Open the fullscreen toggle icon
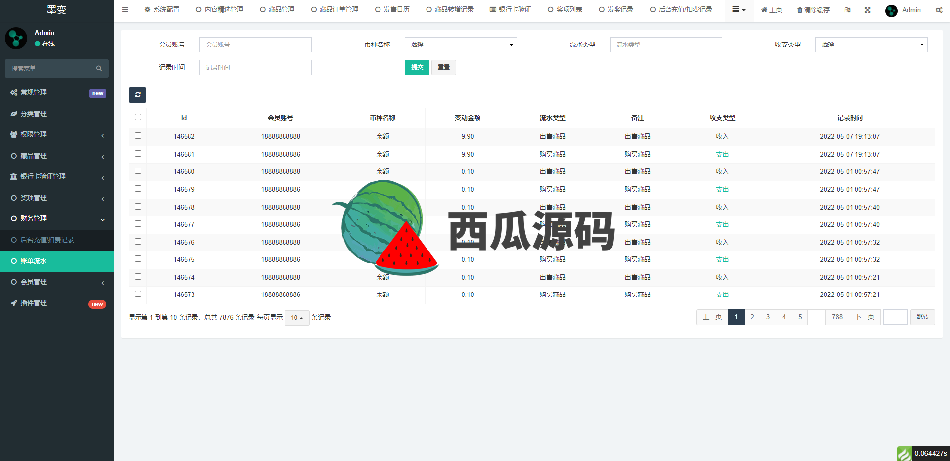 click(867, 10)
